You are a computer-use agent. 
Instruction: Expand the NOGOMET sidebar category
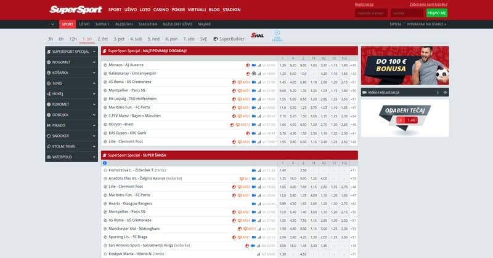71,63
